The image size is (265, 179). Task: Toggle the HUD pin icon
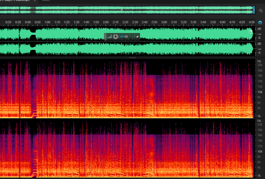coord(137,37)
